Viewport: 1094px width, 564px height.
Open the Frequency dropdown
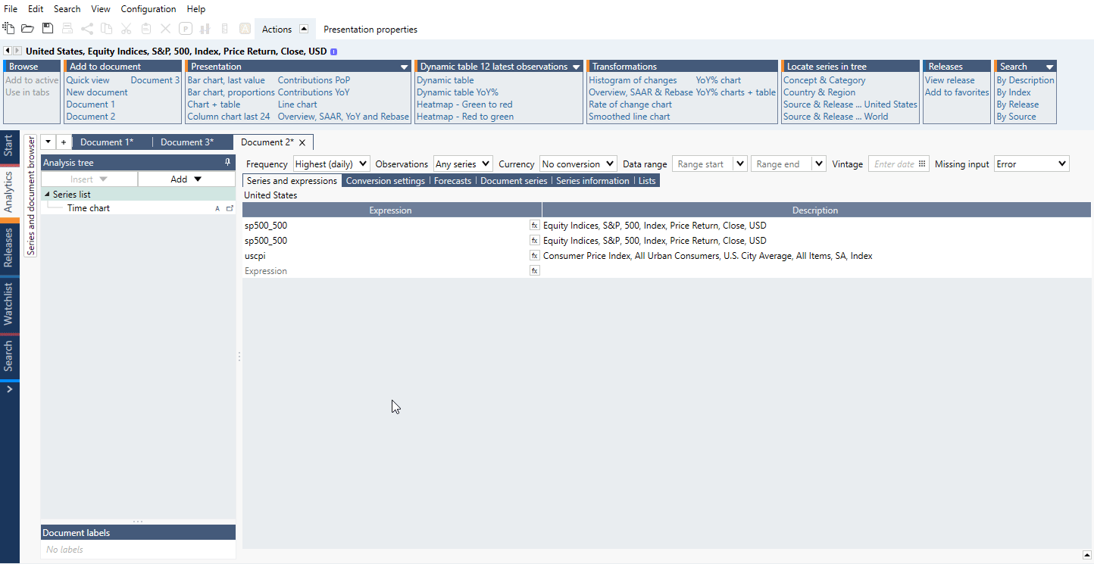point(331,164)
